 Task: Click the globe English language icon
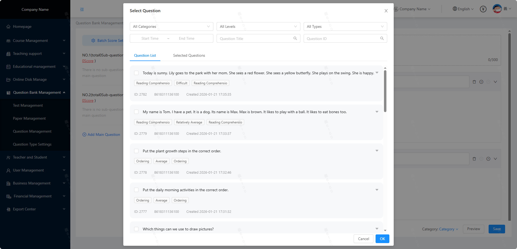coord(455,9)
